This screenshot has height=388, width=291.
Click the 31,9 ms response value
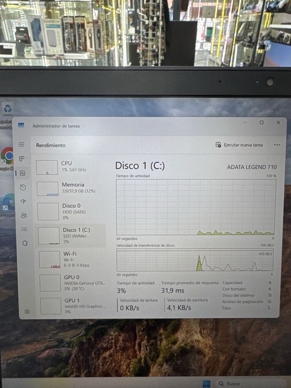[173, 291]
